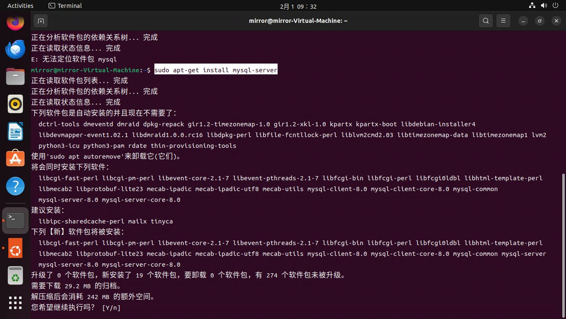The image size is (566, 319).
Task: Click the line 'libipc-sharedcache-perl mailx tinyca'
Action: coord(106,221)
